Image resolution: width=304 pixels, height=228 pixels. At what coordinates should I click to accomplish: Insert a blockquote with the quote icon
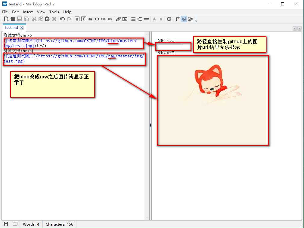point(90,19)
